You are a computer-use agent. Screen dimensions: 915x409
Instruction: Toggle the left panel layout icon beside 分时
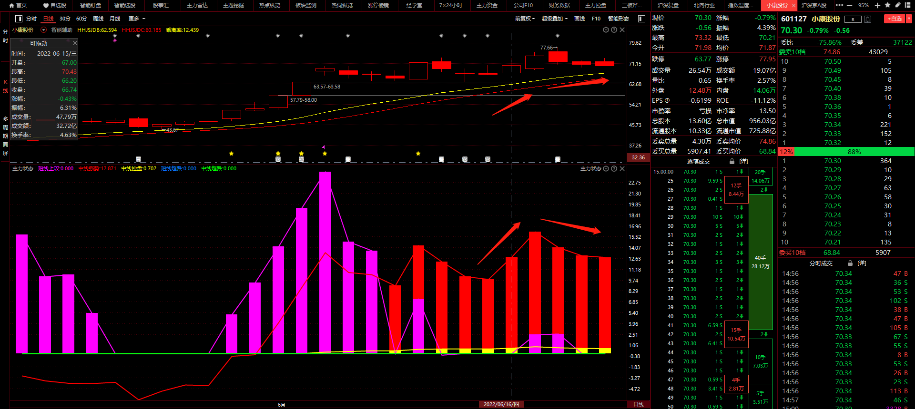[x=19, y=19]
